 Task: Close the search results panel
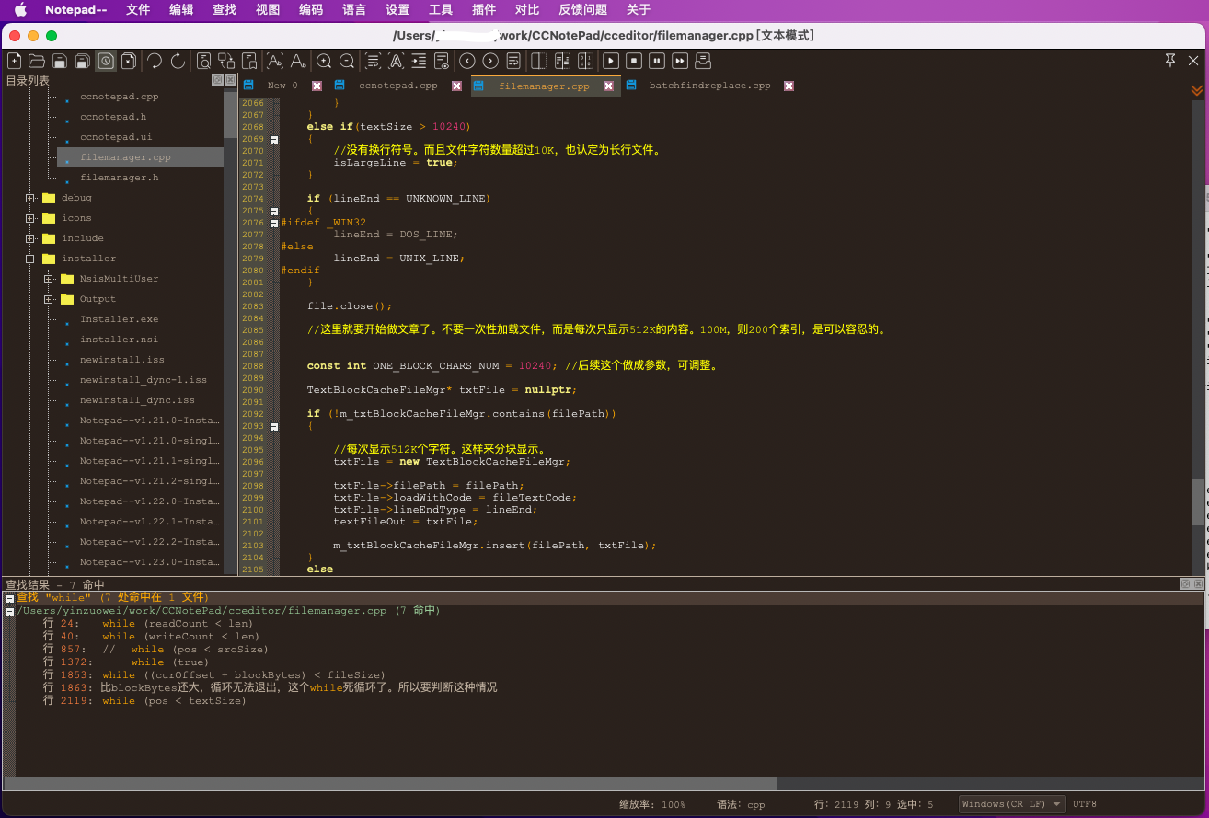(x=1199, y=584)
